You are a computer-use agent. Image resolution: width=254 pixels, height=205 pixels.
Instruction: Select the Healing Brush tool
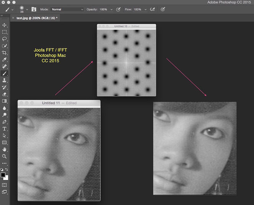click(x=4, y=66)
